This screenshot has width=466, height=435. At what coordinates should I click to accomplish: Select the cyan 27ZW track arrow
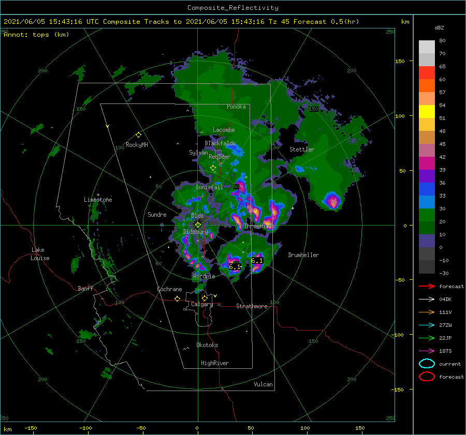pos(427,325)
